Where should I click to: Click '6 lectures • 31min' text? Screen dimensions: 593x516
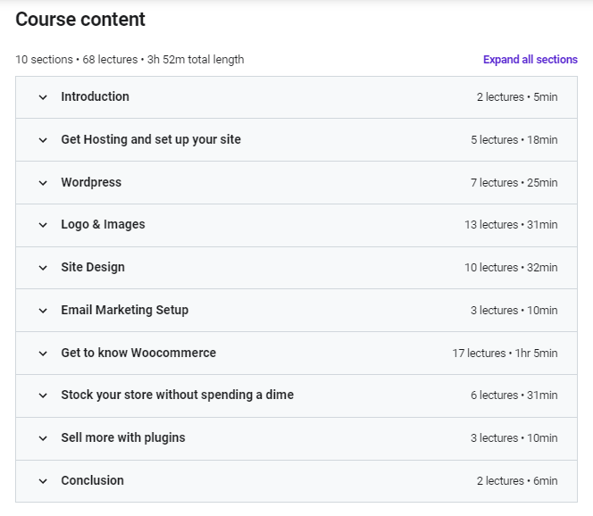click(x=514, y=395)
